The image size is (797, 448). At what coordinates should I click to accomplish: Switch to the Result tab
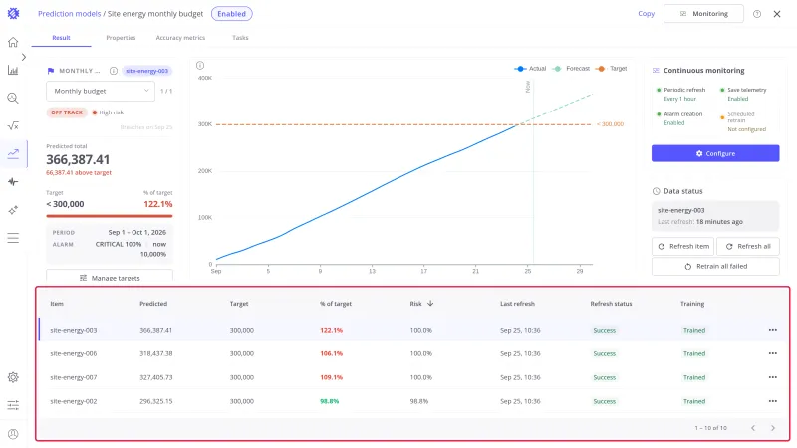click(61, 38)
